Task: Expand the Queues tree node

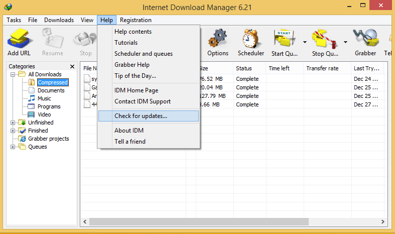Action: tap(13, 147)
